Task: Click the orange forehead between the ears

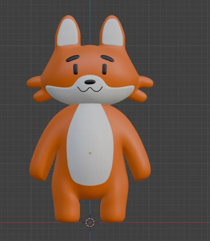Action: tap(90, 52)
